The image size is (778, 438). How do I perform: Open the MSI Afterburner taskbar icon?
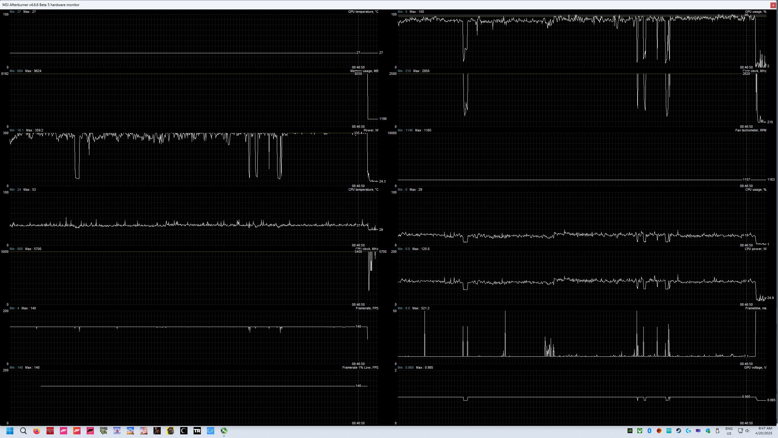(x=224, y=431)
